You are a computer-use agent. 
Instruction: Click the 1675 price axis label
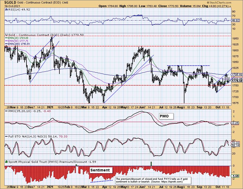(235, 103)
